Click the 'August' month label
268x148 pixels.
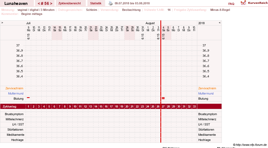click(150, 23)
